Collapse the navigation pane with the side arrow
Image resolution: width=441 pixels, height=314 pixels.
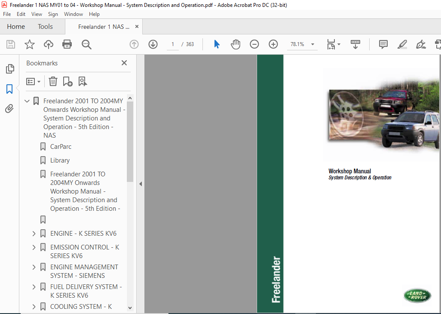pyautogui.click(x=141, y=184)
